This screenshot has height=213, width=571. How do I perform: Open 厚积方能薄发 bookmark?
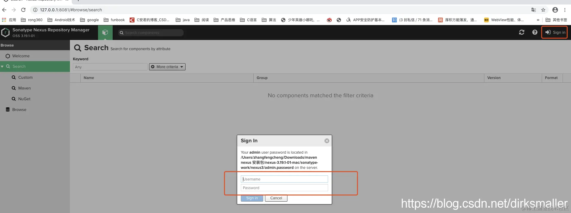point(457,20)
